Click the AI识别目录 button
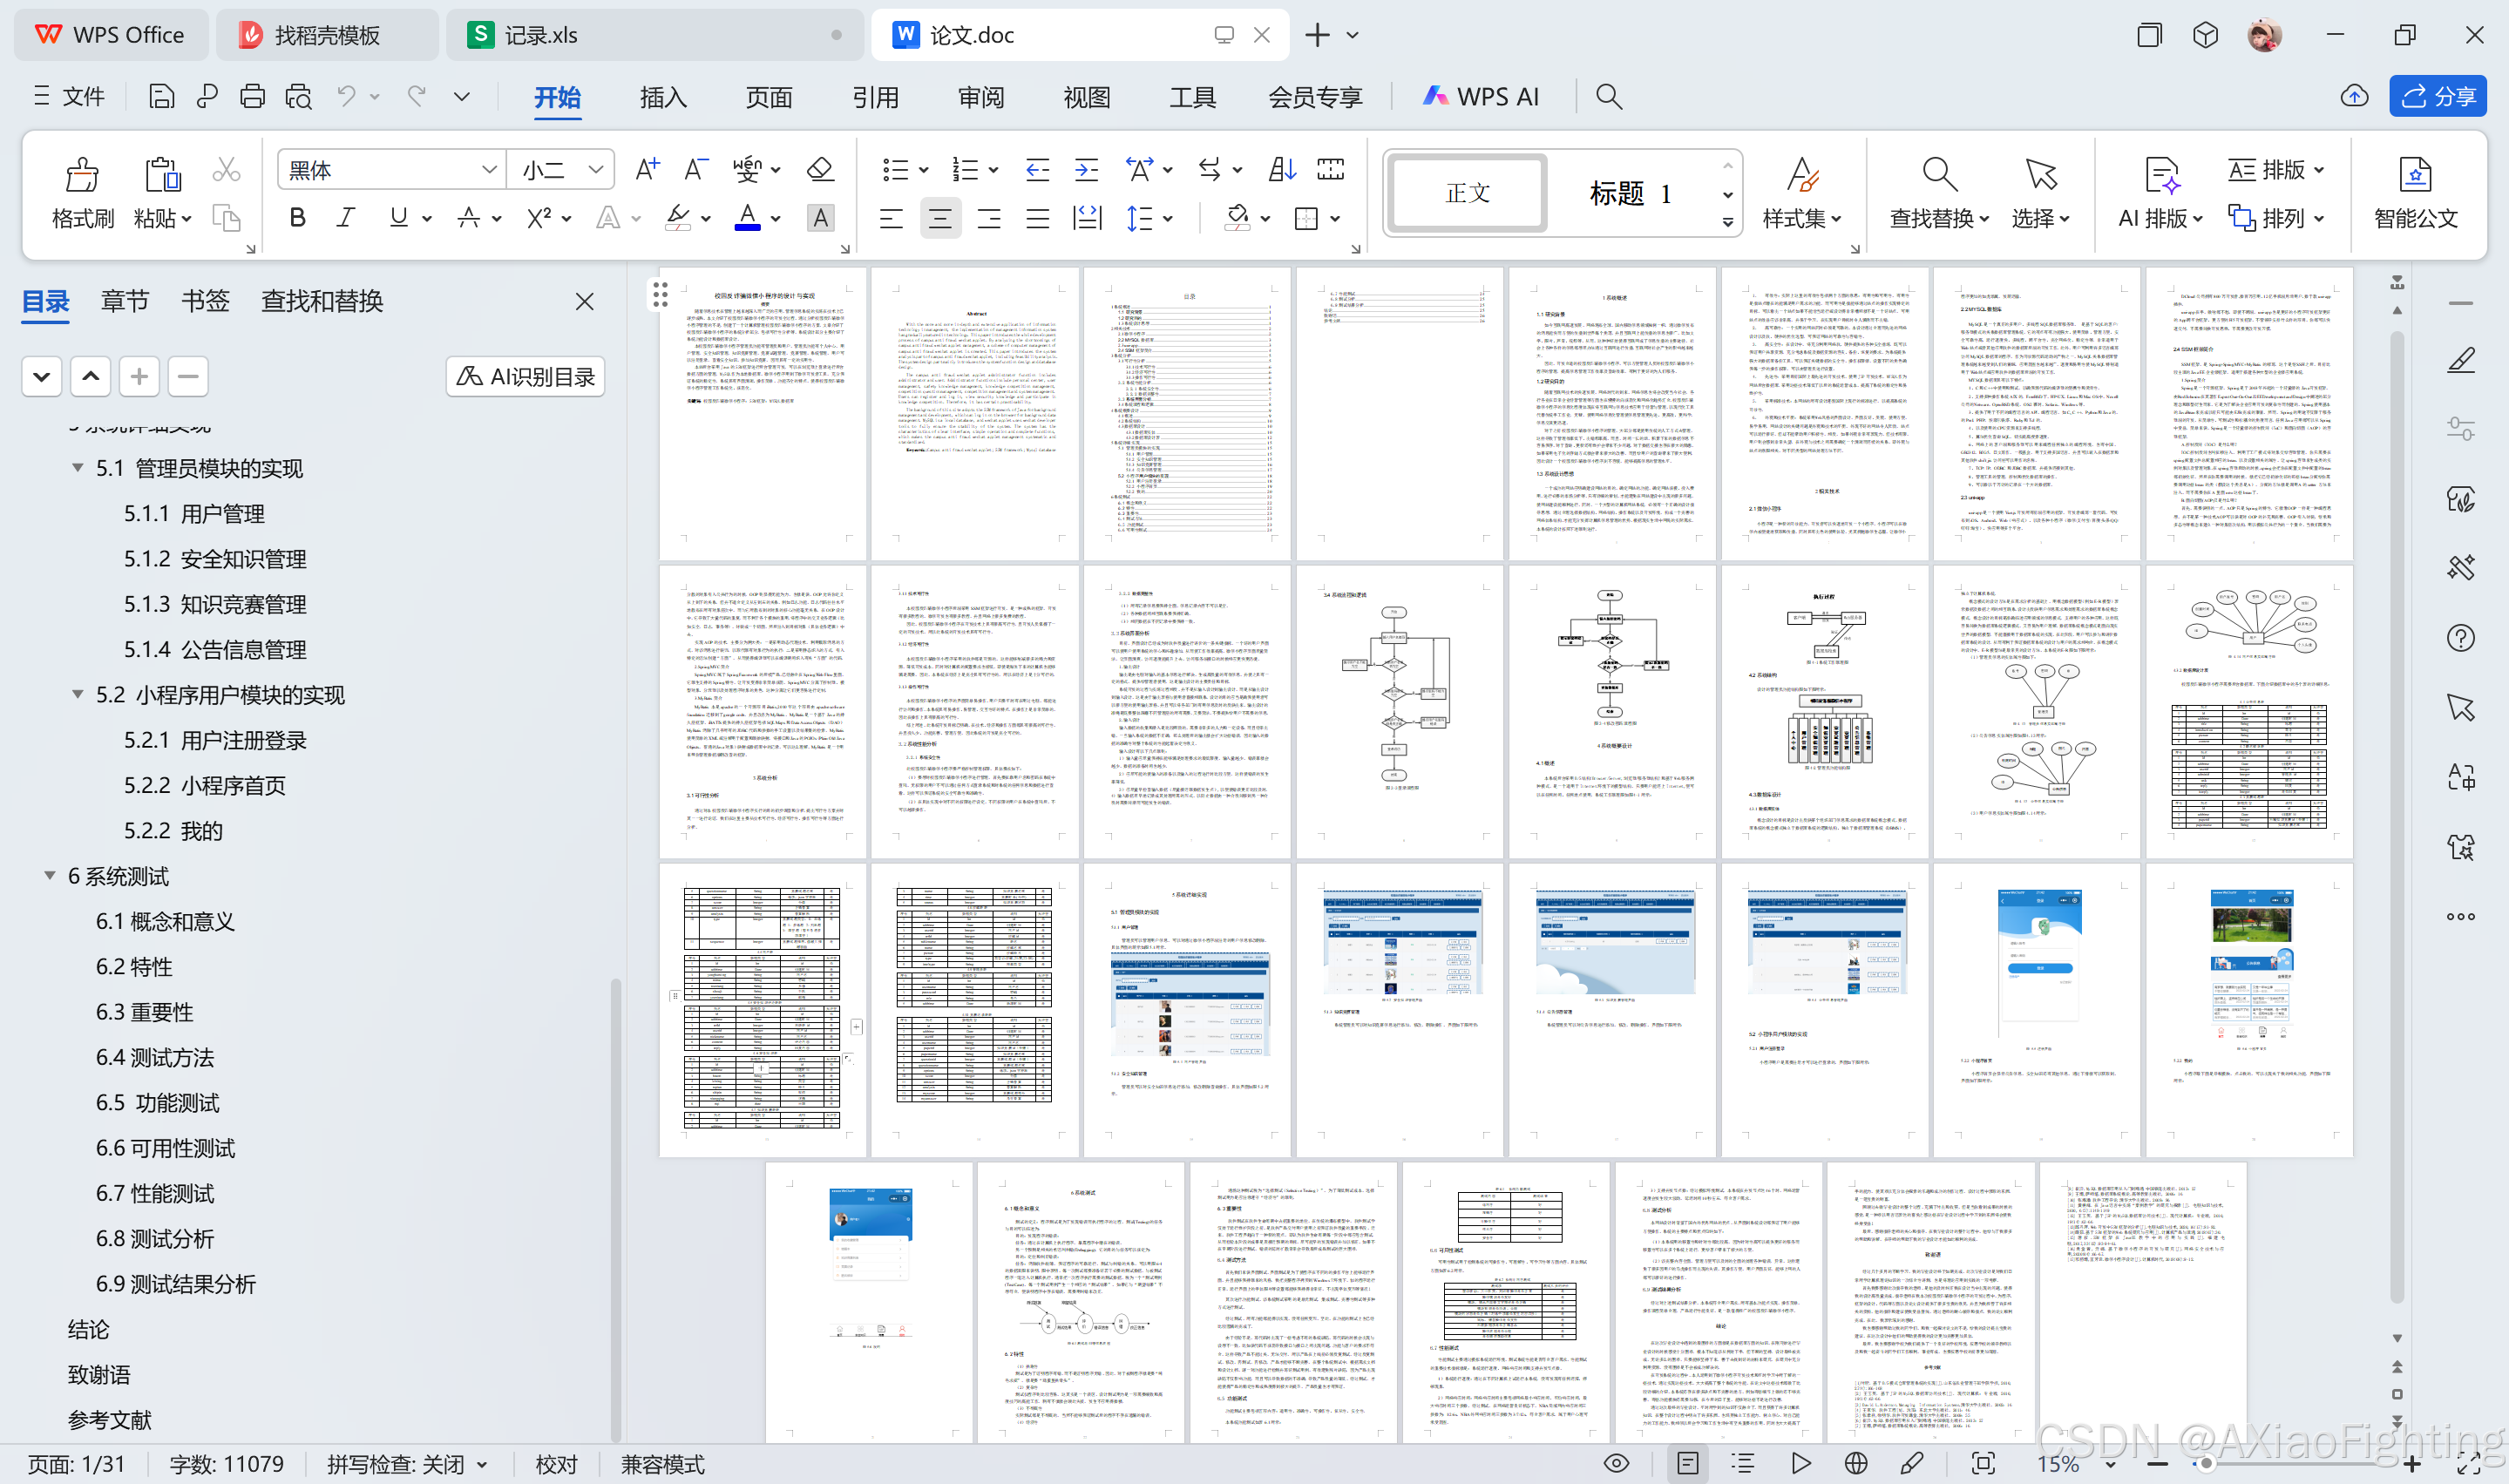 point(525,376)
